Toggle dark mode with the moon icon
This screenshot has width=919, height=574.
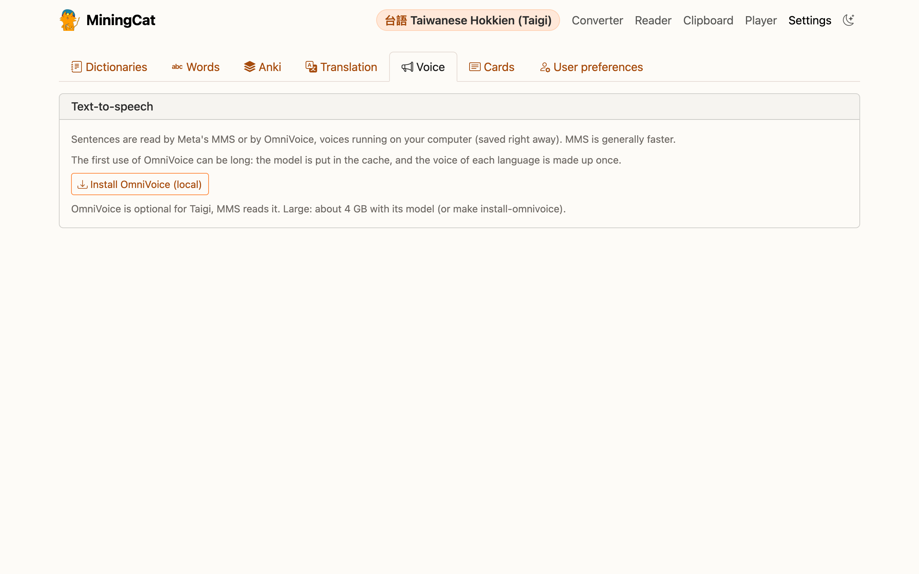848,20
